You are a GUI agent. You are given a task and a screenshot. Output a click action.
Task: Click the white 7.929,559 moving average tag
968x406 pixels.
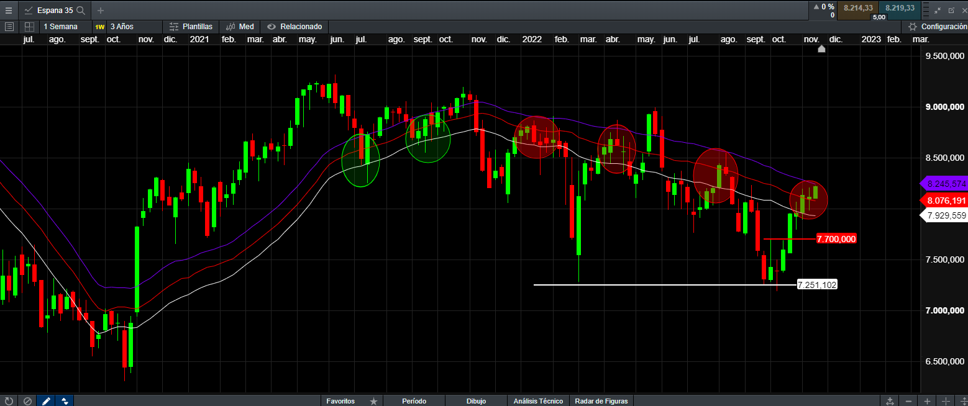click(943, 216)
